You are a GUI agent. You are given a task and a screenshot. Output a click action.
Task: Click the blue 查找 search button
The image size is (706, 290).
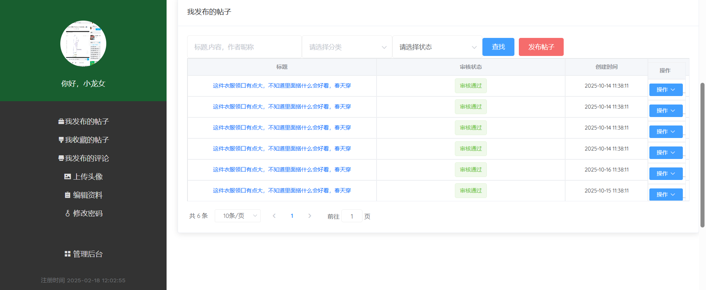pos(498,47)
